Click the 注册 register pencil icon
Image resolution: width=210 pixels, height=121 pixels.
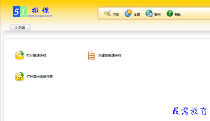coord(108,13)
